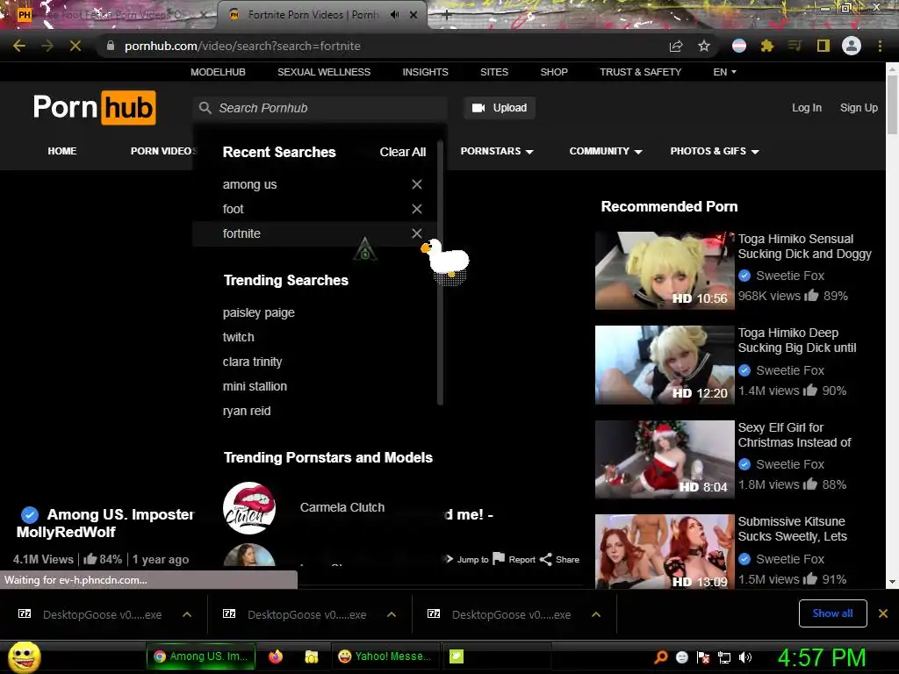
Task: Click Log In
Action: [x=807, y=108]
